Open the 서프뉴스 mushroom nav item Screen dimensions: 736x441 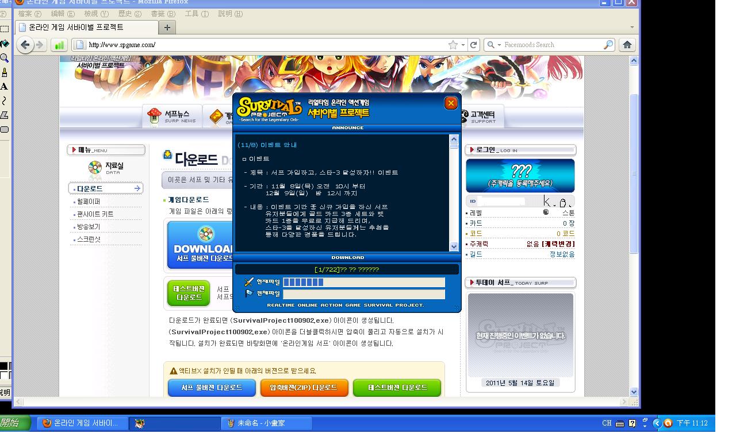coord(172,116)
